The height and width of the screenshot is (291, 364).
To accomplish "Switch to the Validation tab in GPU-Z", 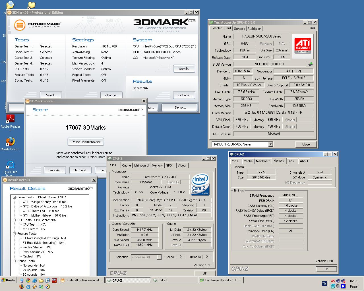I will click(x=255, y=29).
